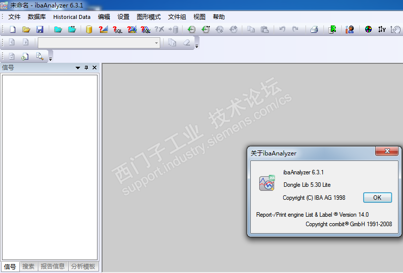Viewport: 403px width, 273px height.
Task: Expand third toolbar overflow options arrow
Action: 50,59
